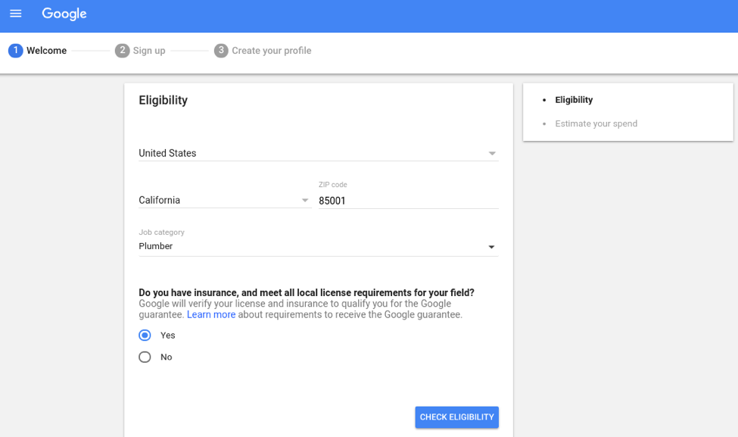The height and width of the screenshot is (437, 738).
Task: Click the Google logo
Action: pyautogui.click(x=64, y=13)
